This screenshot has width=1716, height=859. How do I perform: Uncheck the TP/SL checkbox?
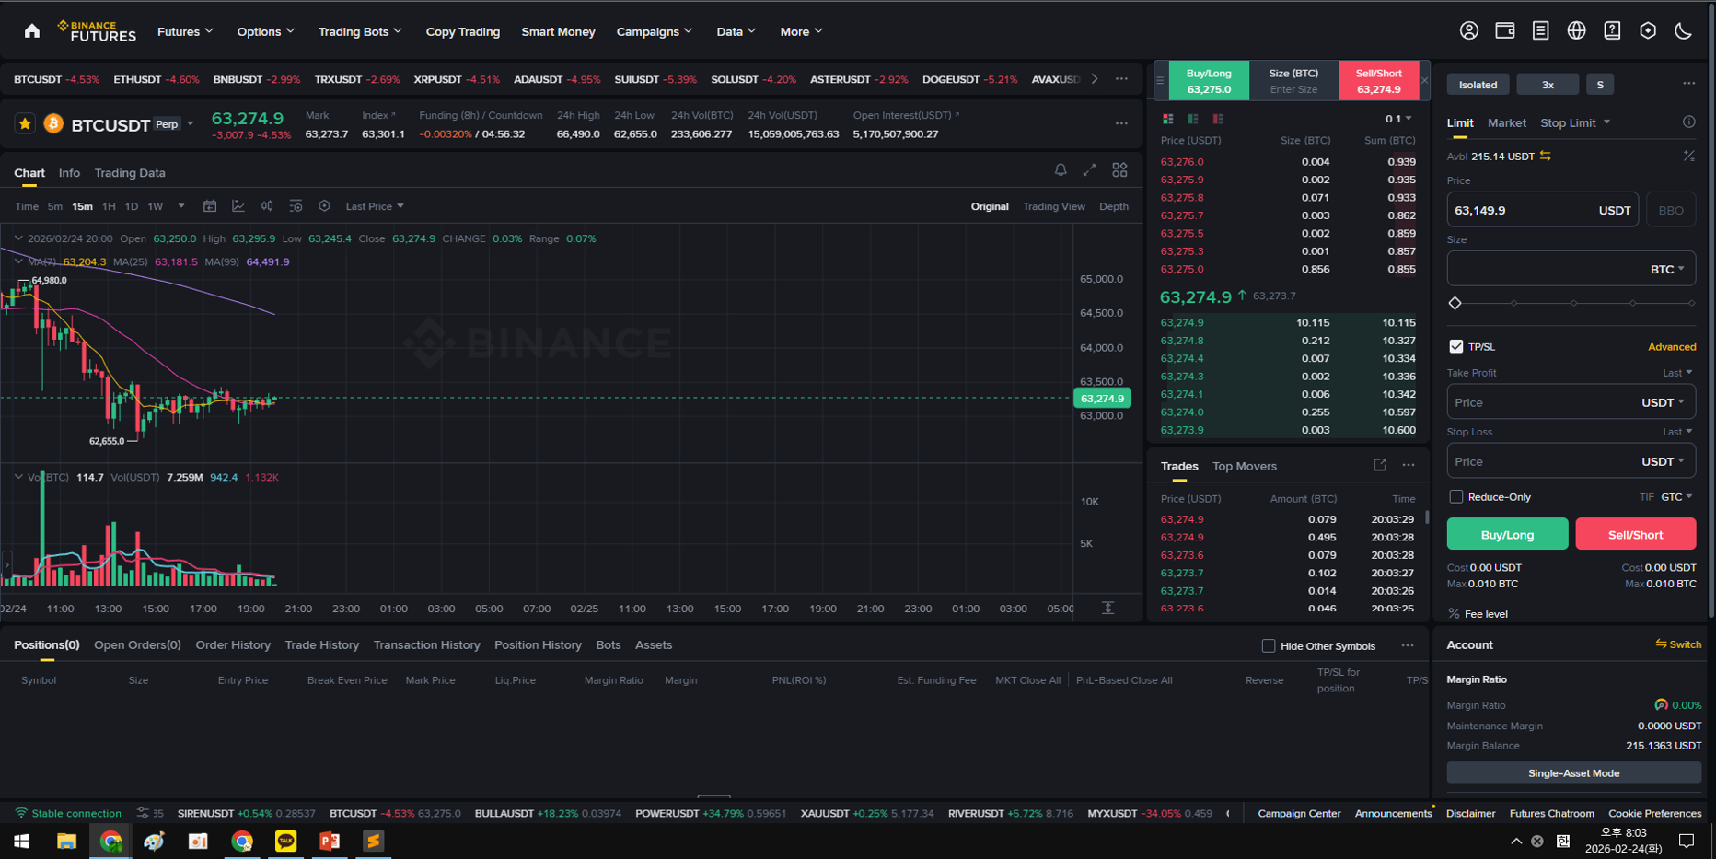1455,346
